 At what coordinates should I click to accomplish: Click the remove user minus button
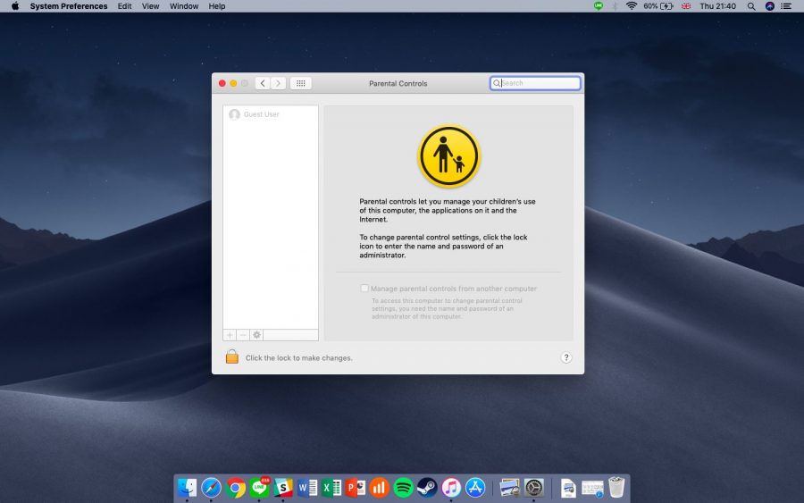pyautogui.click(x=243, y=335)
